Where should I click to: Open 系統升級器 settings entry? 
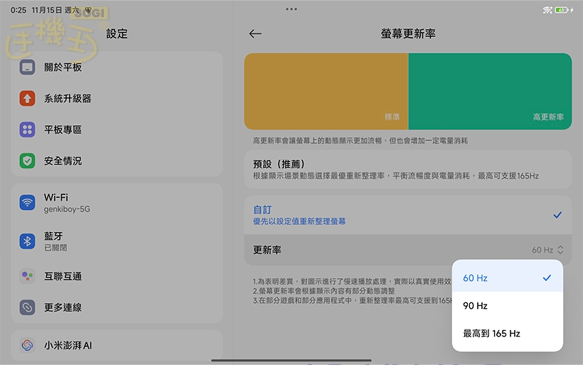[x=117, y=99]
